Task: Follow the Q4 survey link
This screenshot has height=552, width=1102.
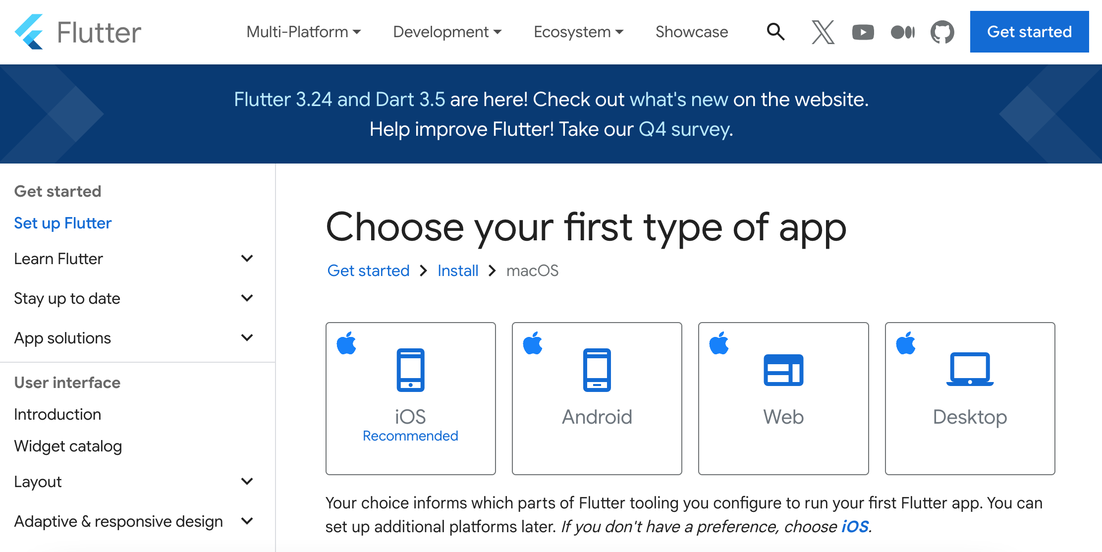Action: [x=684, y=129]
